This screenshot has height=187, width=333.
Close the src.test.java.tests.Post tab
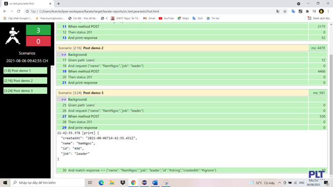pyautogui.click(x=50, y=4)
